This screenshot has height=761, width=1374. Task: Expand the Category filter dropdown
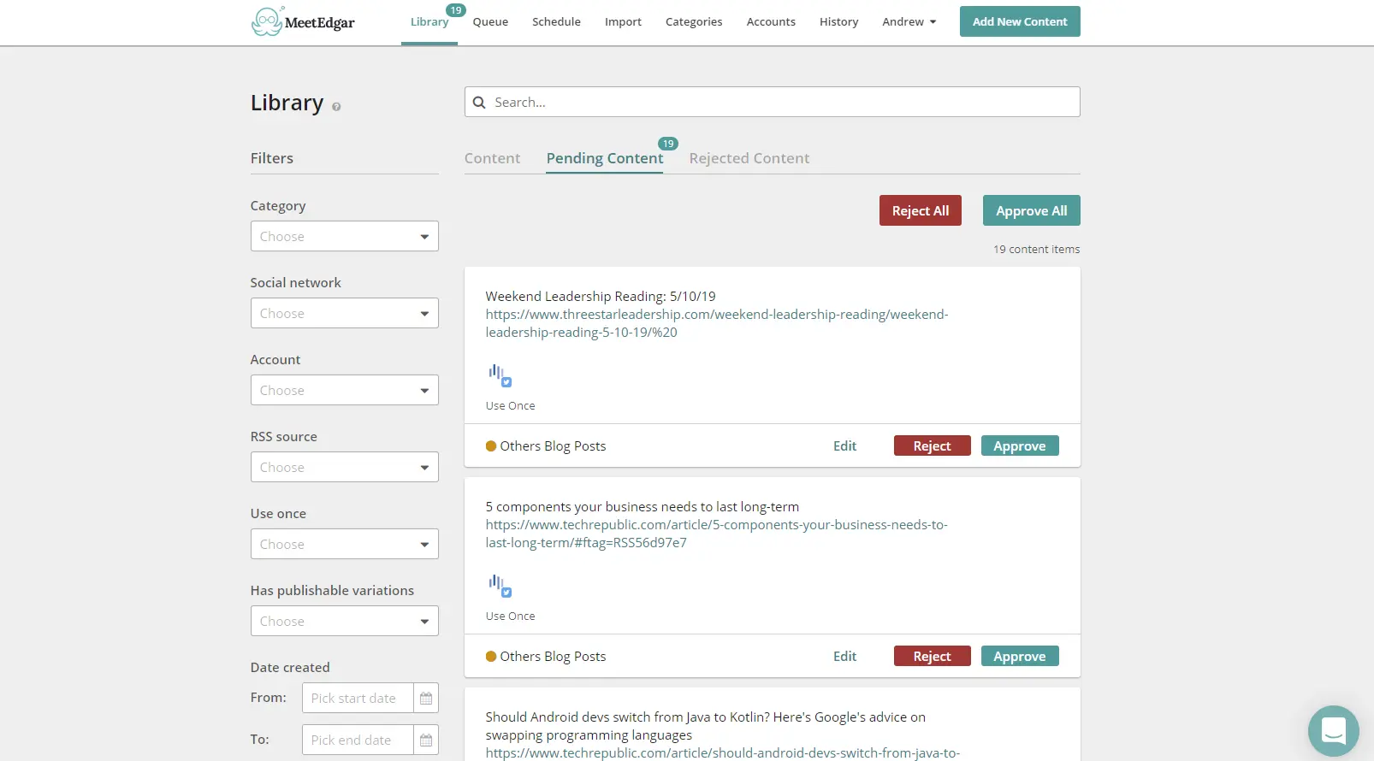pyautogui.click(x=344, y=237)
